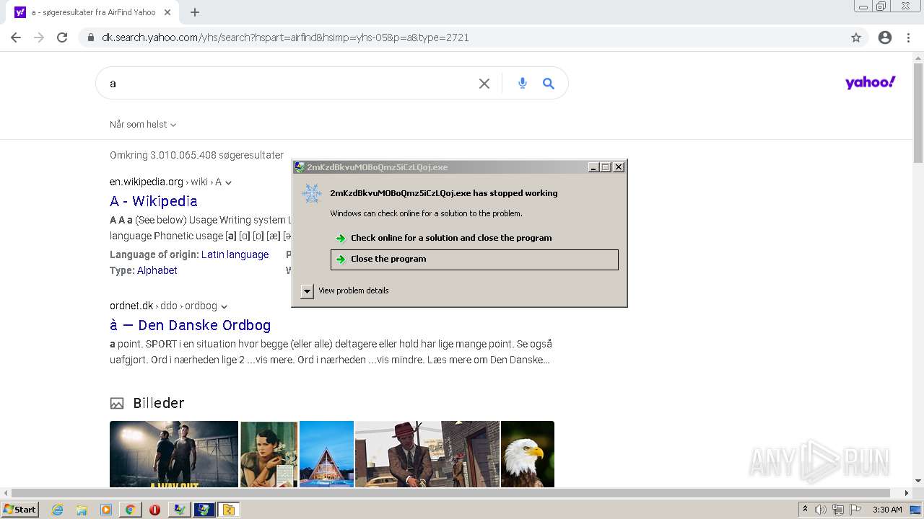Image resolution: width=924 pixels, height=519 pixels.
Task: Click the show desktop button in the tray
Action: pyautogui.click(x=916, y=510)
